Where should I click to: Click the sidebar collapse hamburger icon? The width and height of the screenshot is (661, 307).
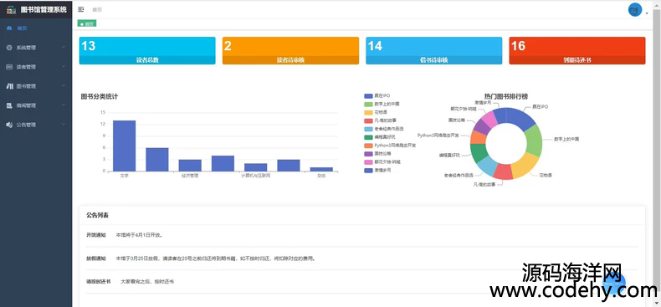point(81,9)
